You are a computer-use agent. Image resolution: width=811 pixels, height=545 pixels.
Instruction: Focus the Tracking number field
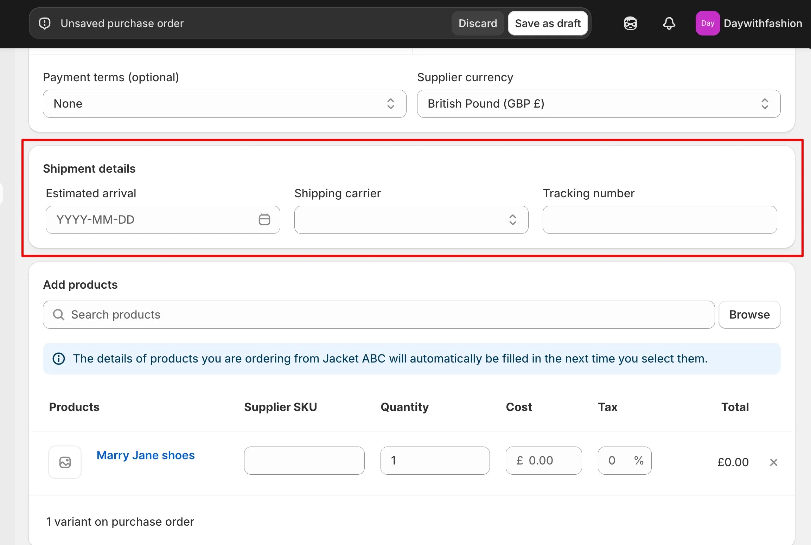pyautogui.click(x=659, y=220)
